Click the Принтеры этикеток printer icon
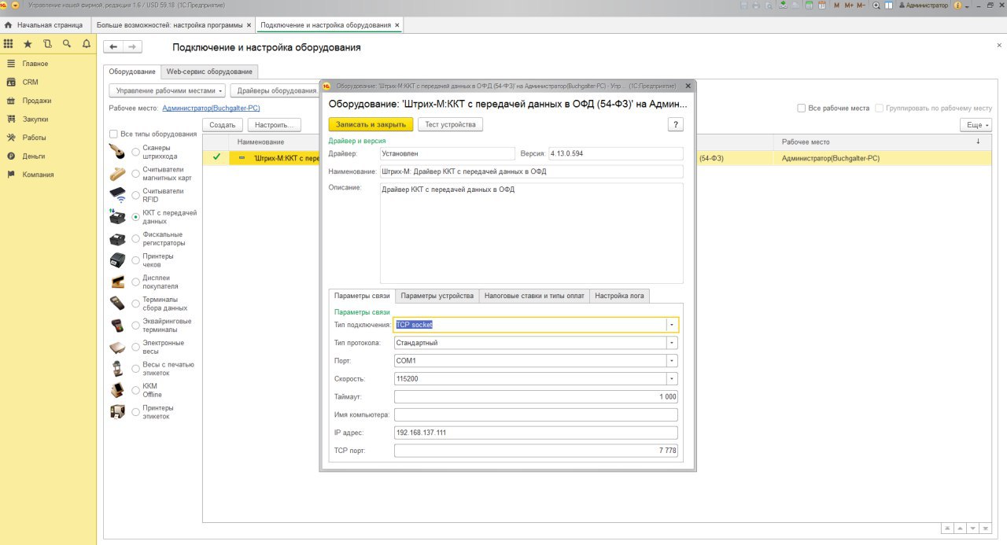The image size is (1007, 545). pos(117,412)
